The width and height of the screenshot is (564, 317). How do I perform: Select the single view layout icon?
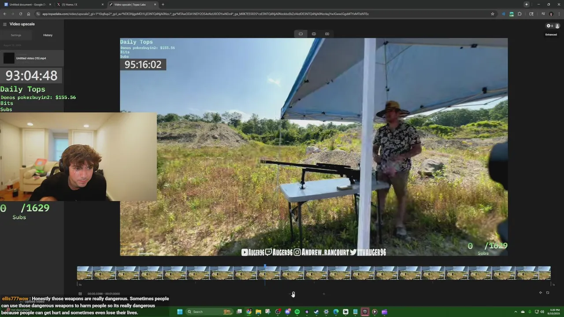click(x=301, y=34)
